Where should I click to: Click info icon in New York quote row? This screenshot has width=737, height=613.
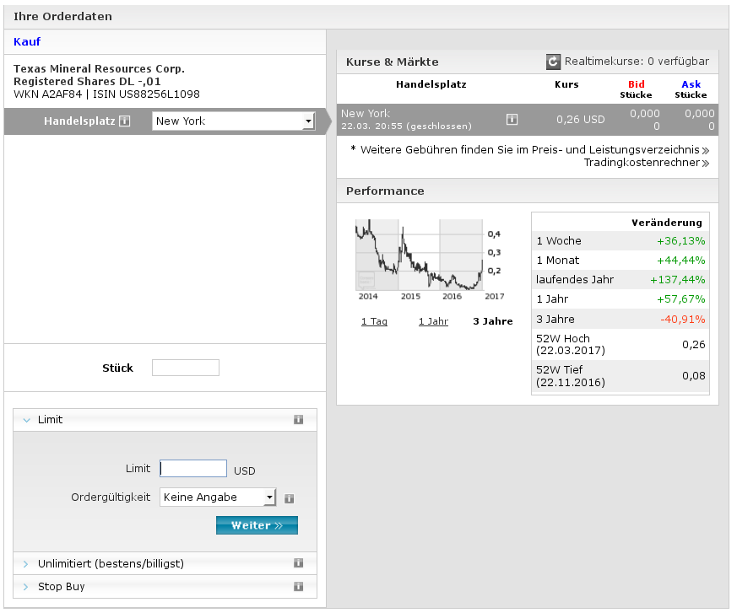512,120
